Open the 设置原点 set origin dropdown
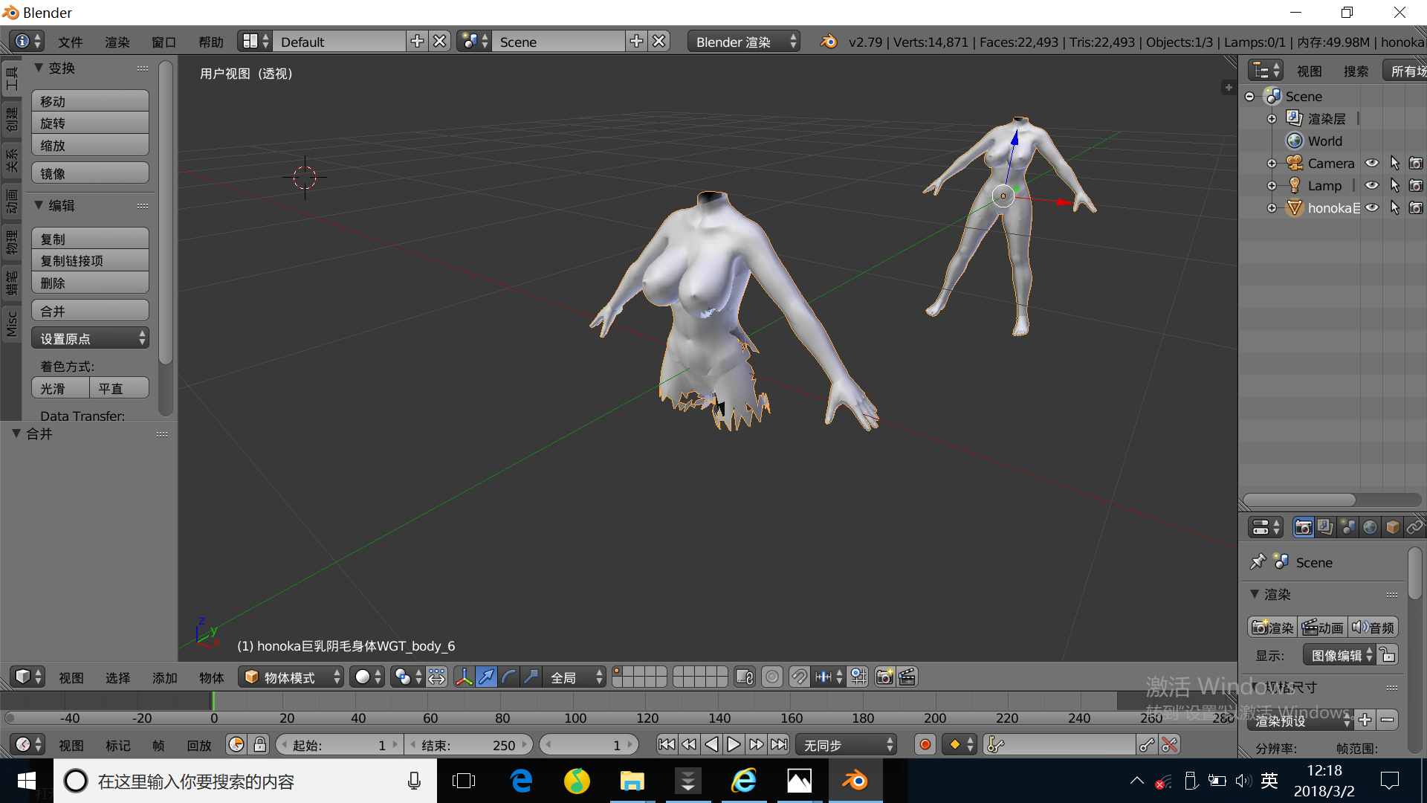Screen dimensions: 1427x803 (90, 338)
